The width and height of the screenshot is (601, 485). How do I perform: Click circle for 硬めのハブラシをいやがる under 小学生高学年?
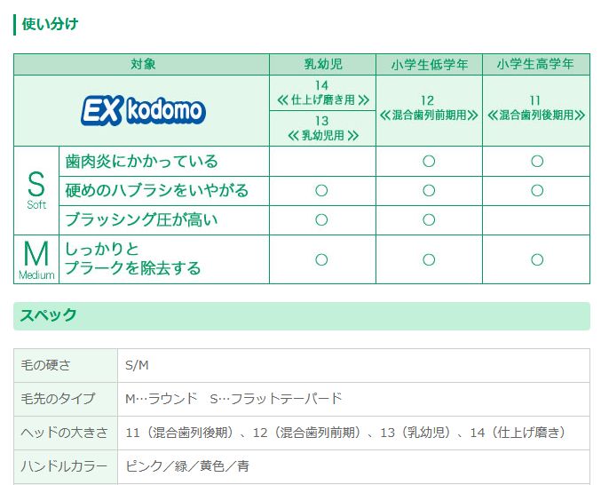[x=536, y=191]
